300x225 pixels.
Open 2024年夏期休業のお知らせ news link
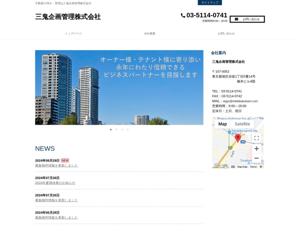tap(55, 183)
